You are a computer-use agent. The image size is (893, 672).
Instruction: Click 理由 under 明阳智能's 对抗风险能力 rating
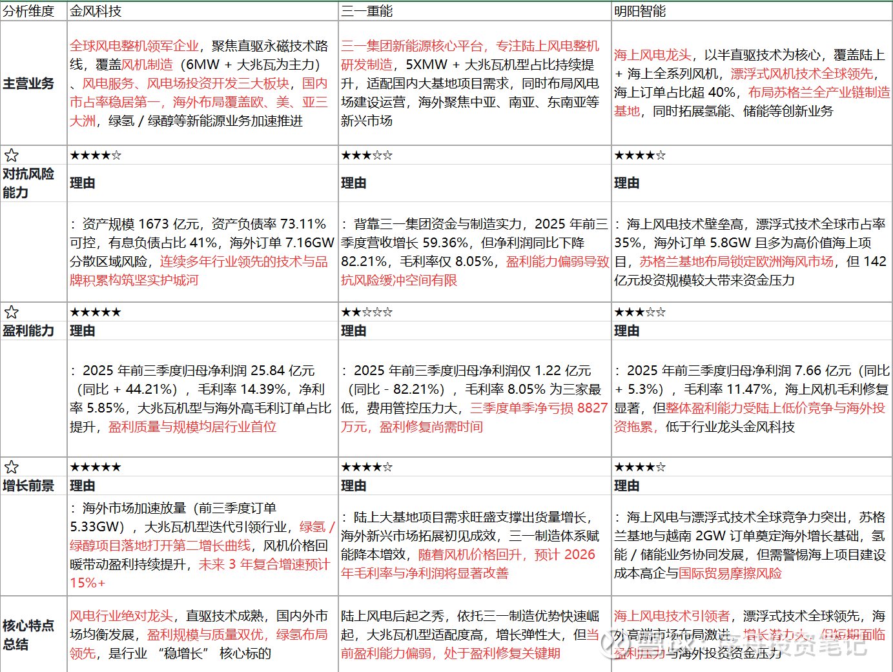tap(627, 183)
